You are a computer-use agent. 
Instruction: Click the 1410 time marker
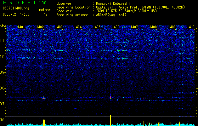[x=191, y=27]
